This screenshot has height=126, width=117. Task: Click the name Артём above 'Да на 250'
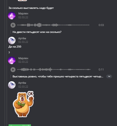[x=22, y=38]
